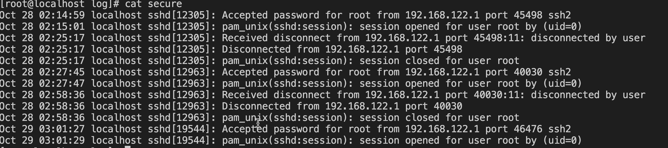
Task: Click the 03:01:29 timestamp
Action: (x=62, y=140)
